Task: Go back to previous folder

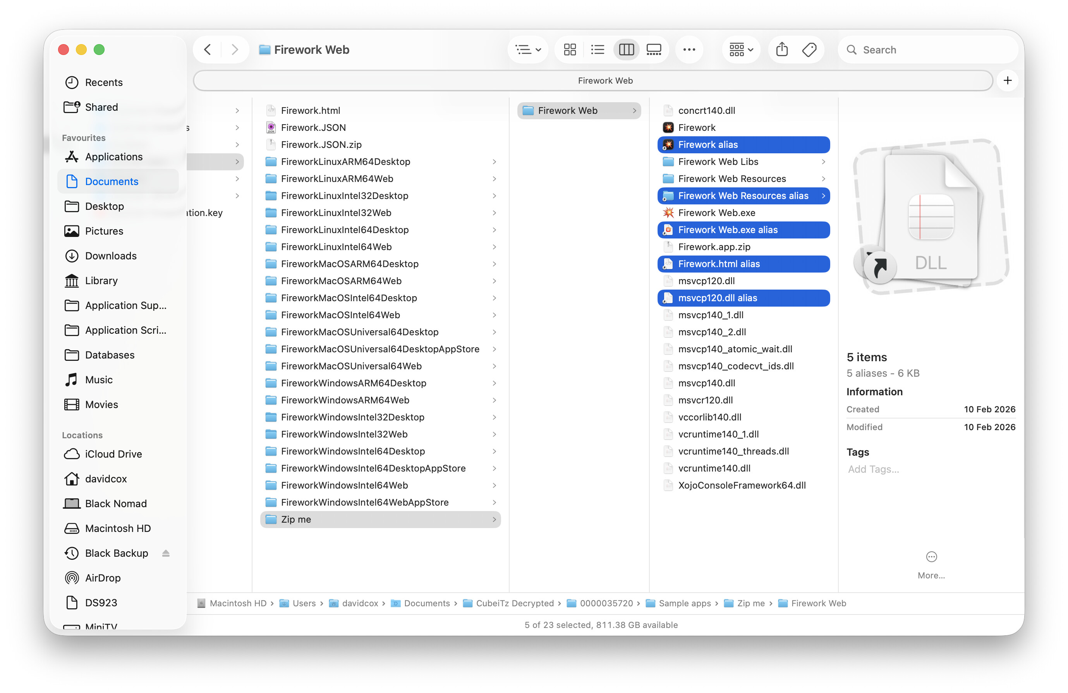Action: [x=208, y=49]
